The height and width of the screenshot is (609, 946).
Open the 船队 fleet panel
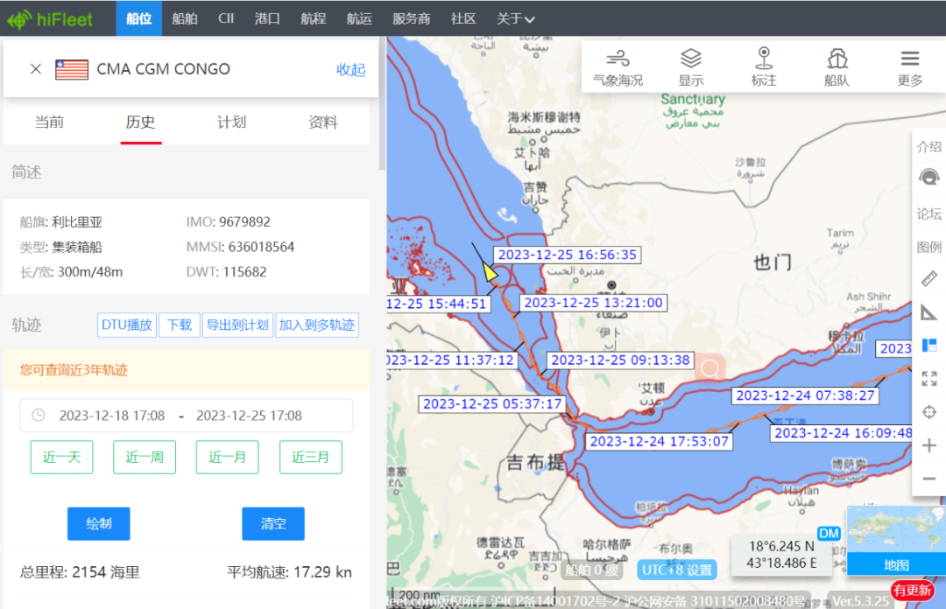(837, 67)
